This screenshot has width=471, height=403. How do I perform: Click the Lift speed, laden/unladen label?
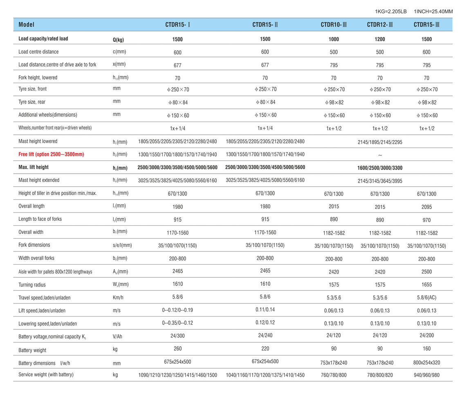tap(42, 310)
